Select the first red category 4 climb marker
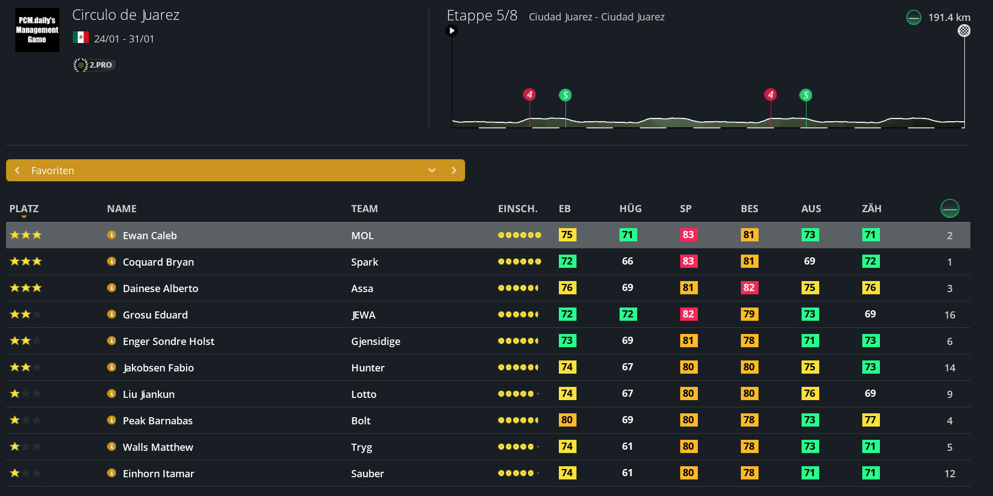This screenshot has height=496, width=993. coord(530,95)
